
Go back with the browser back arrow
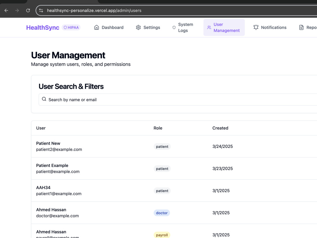coord(6,10)
